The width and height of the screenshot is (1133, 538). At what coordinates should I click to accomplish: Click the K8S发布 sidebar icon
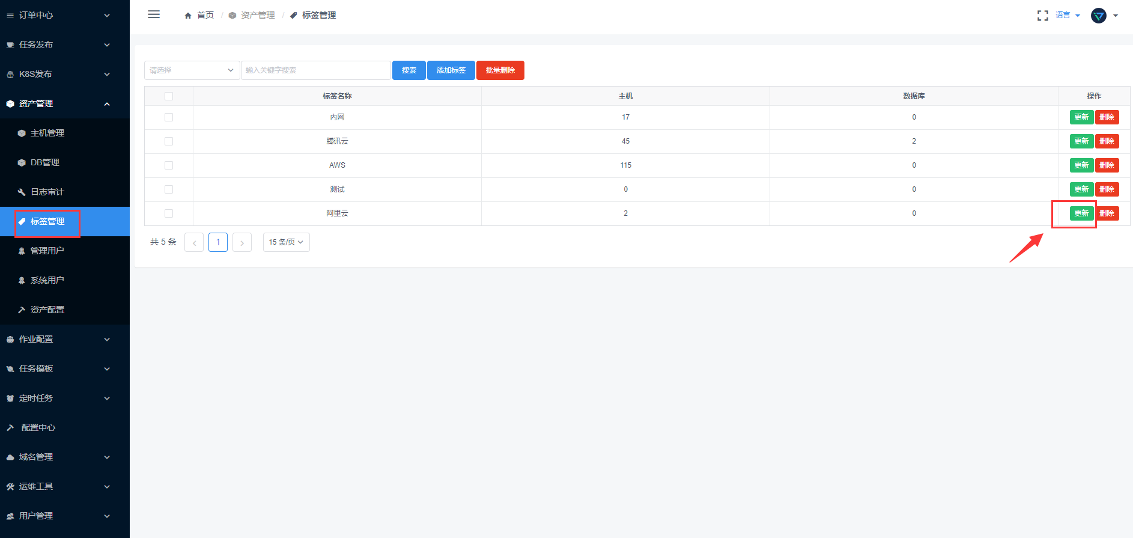click(10, 75)
